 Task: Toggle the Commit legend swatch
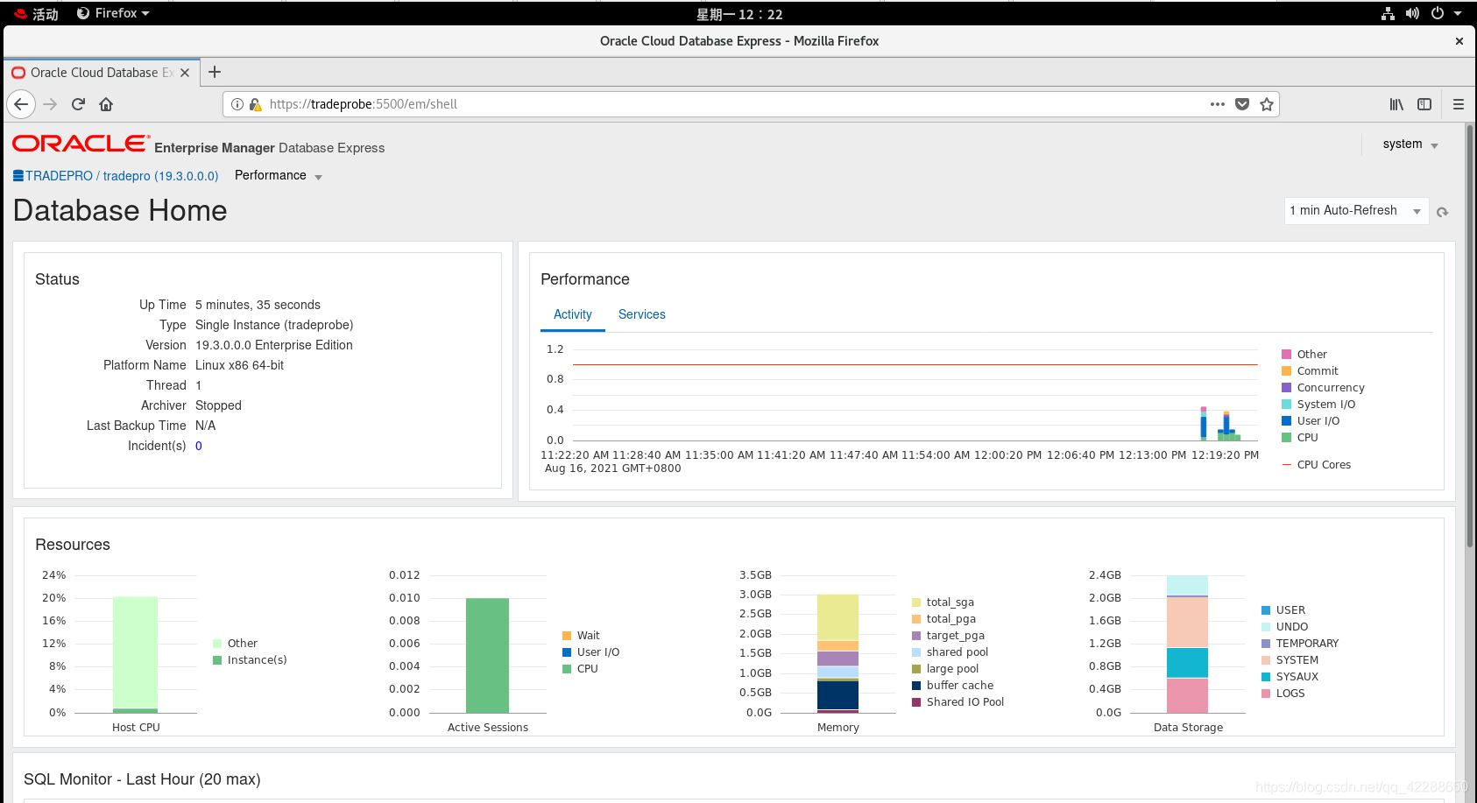[x=1286, y=371]
